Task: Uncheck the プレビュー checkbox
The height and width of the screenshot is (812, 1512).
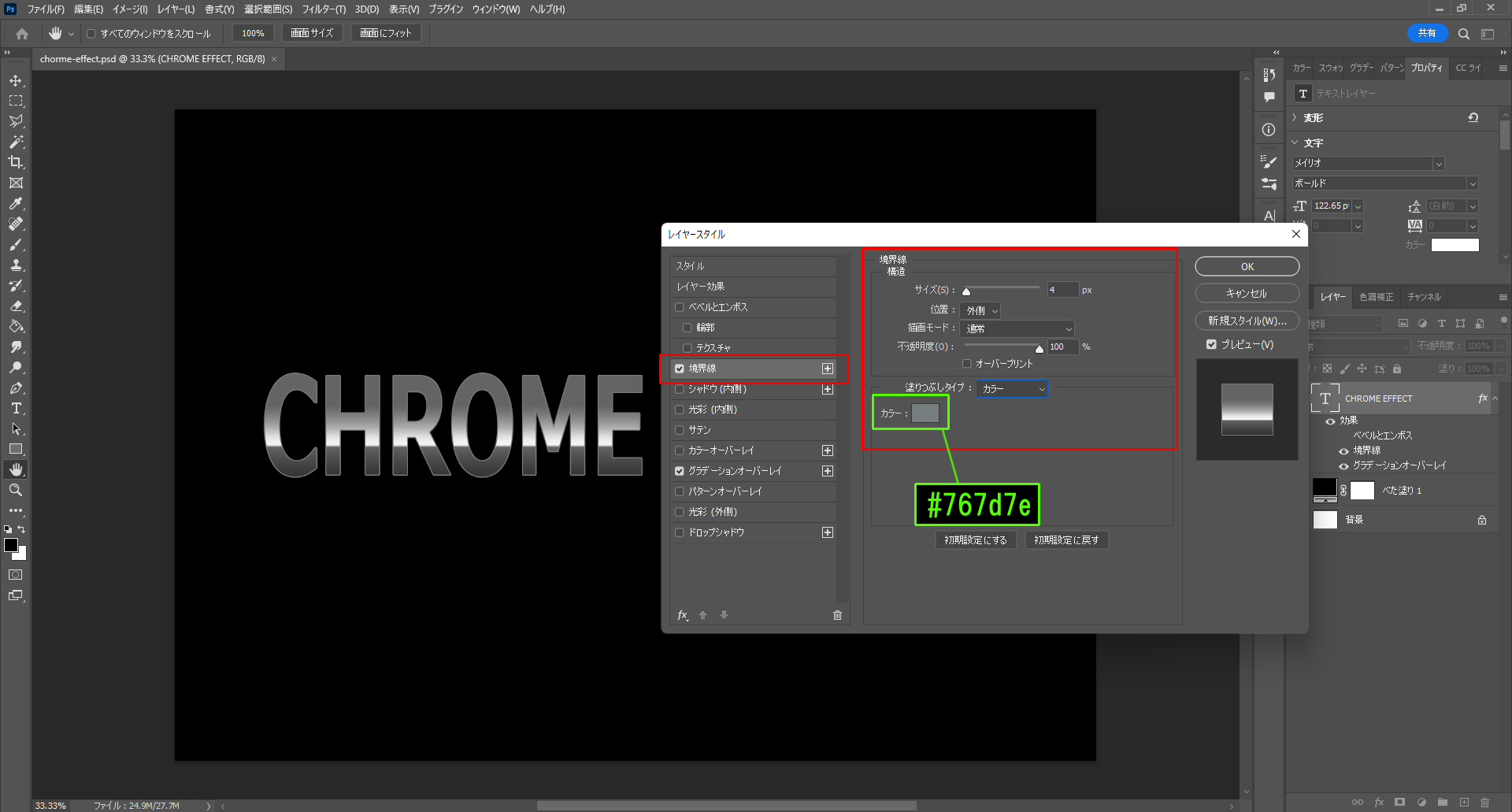Action: tap(1211, 344)
